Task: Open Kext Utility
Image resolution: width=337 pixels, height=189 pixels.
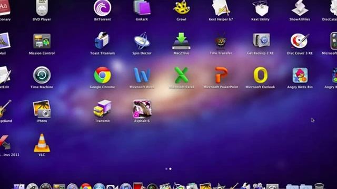Action: [260, 8]
